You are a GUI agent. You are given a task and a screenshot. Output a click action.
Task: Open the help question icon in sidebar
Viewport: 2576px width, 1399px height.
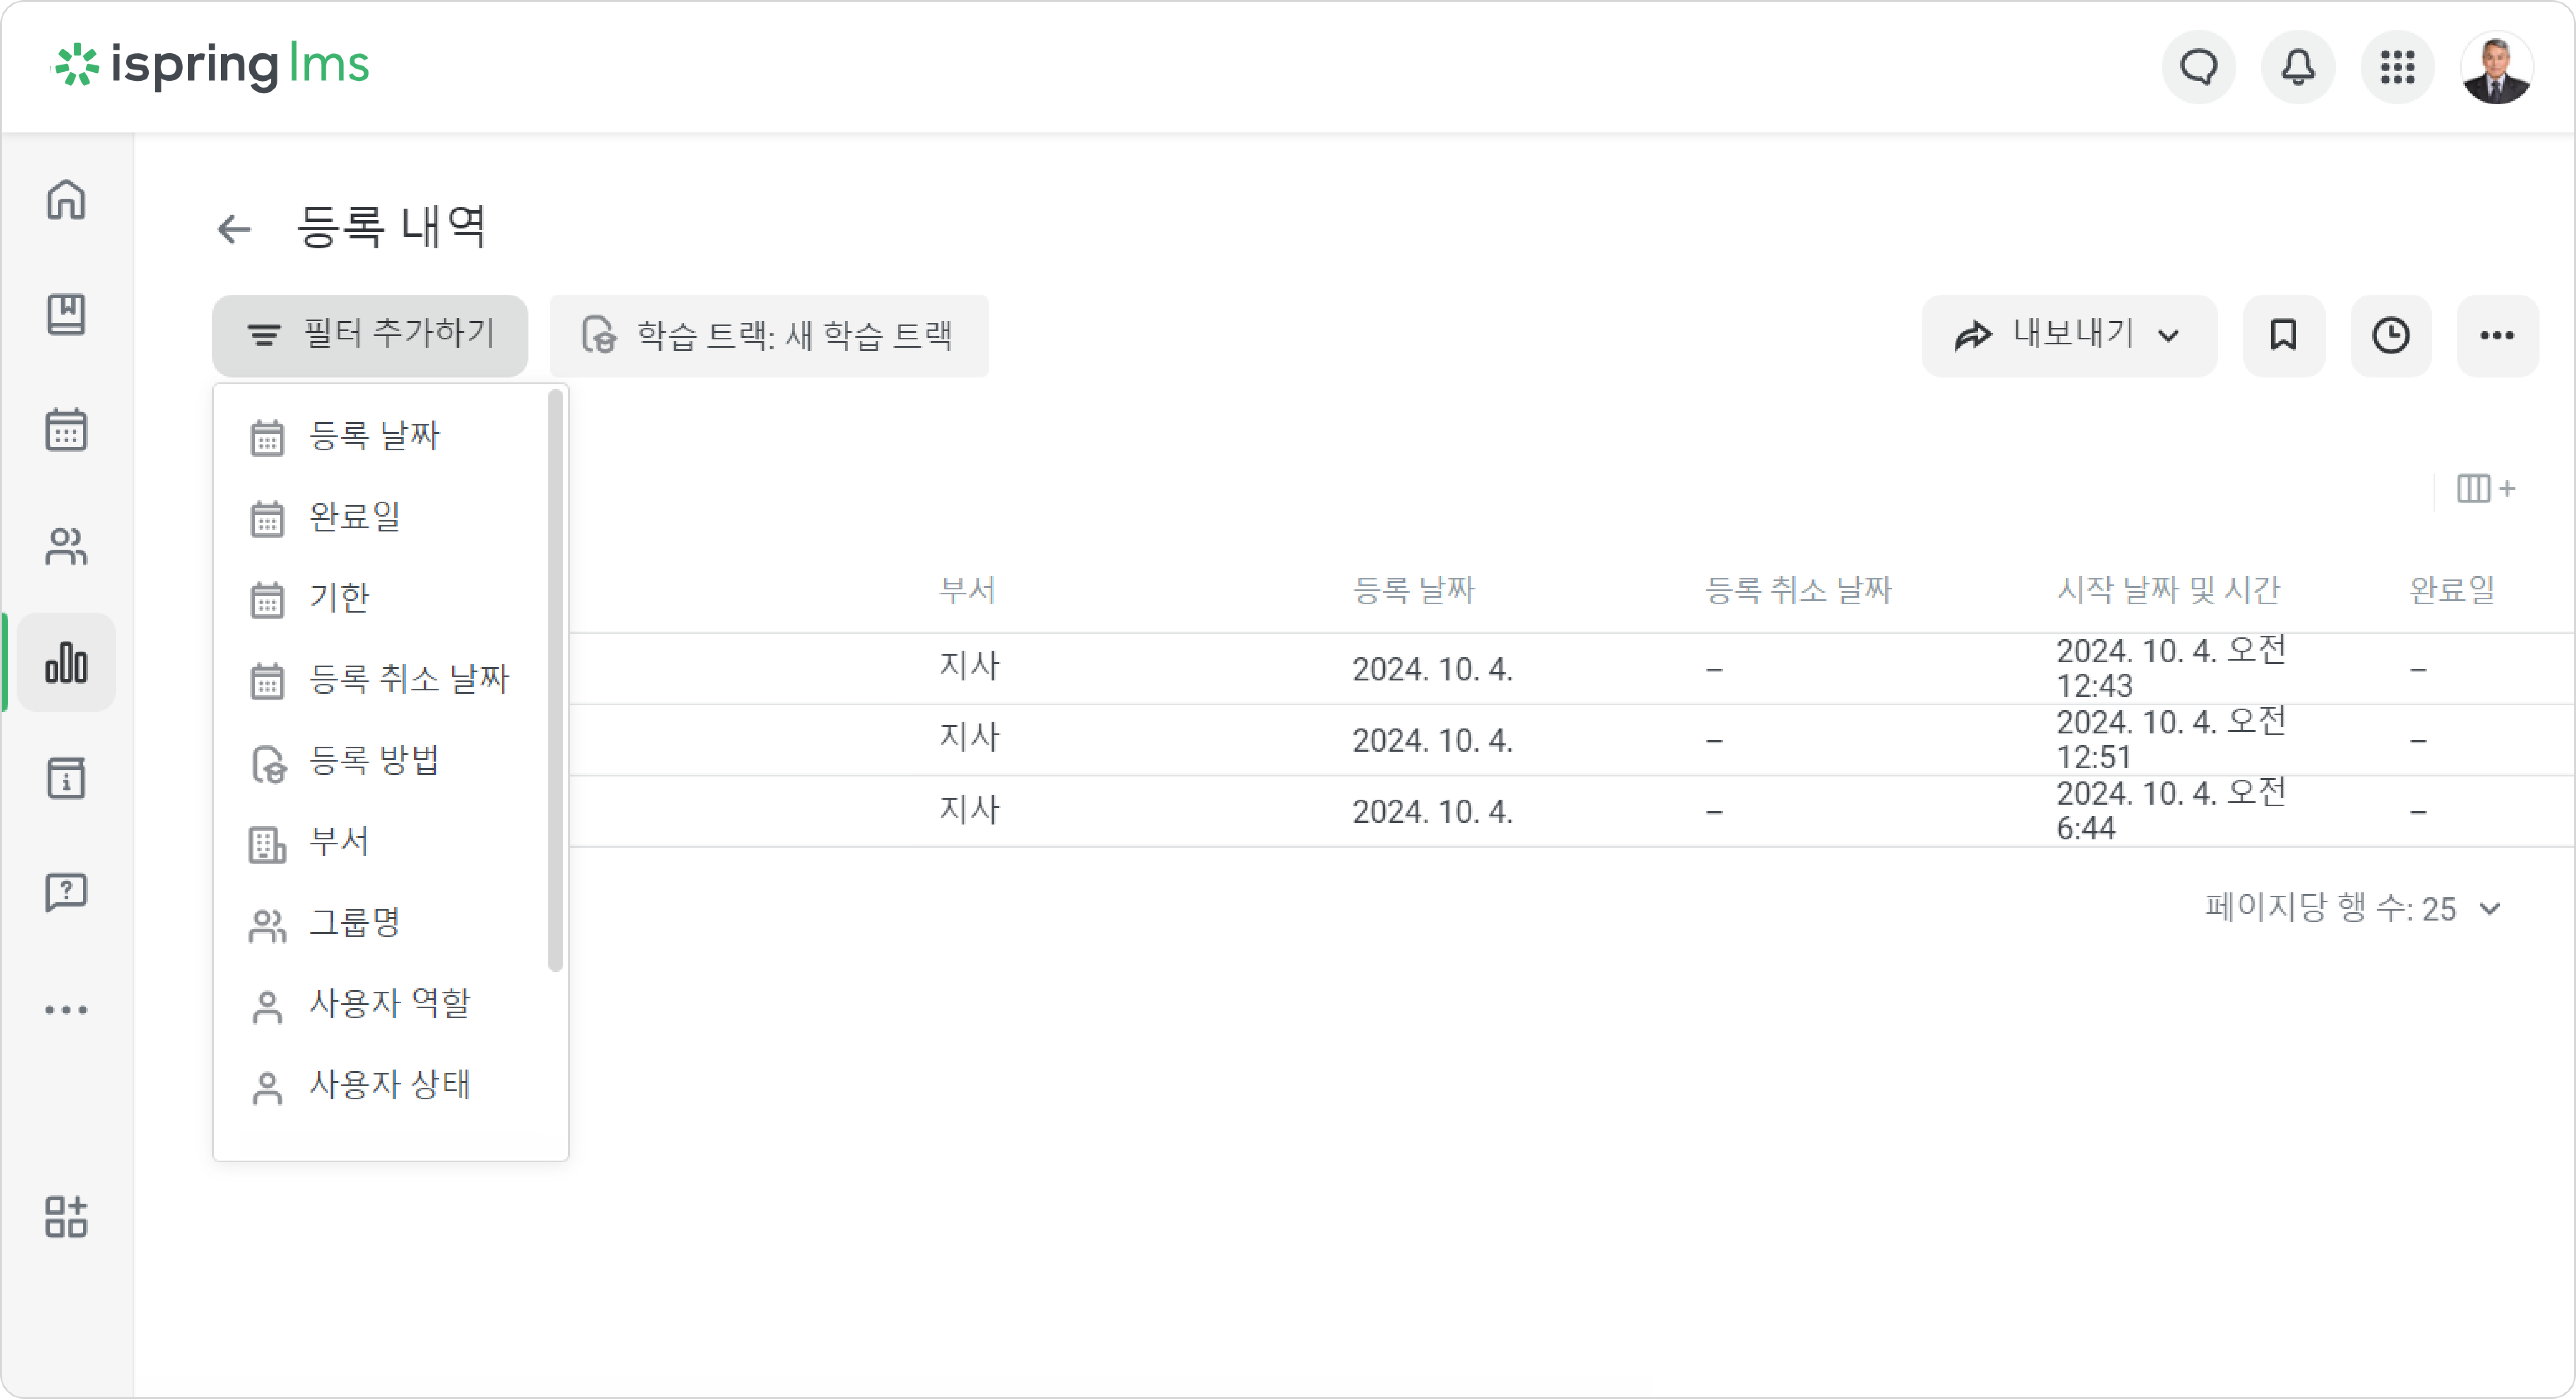(66, 892)
